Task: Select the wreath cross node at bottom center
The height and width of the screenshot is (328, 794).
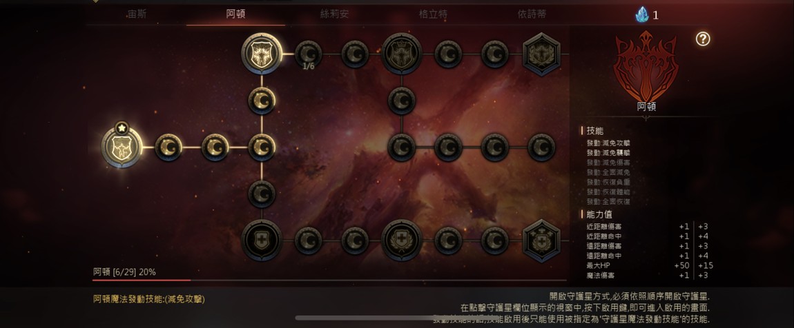Action: (x=402, y=240)
